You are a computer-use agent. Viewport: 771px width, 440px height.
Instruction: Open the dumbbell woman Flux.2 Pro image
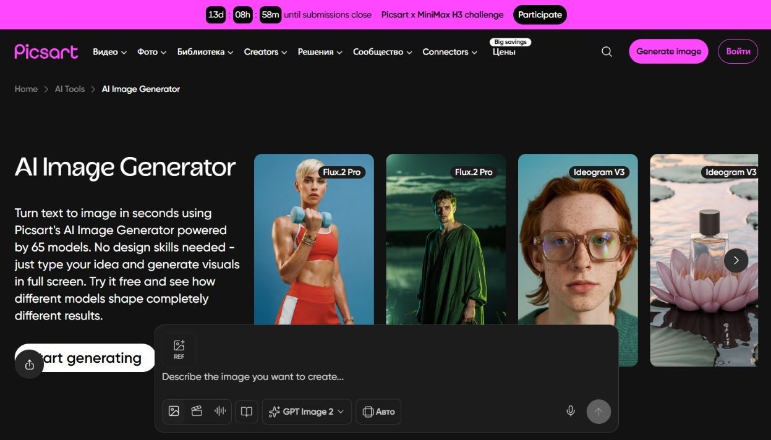314,239
